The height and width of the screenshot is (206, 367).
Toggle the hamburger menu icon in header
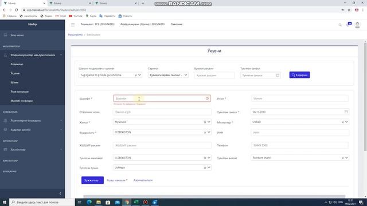click(x=73, y=25)
